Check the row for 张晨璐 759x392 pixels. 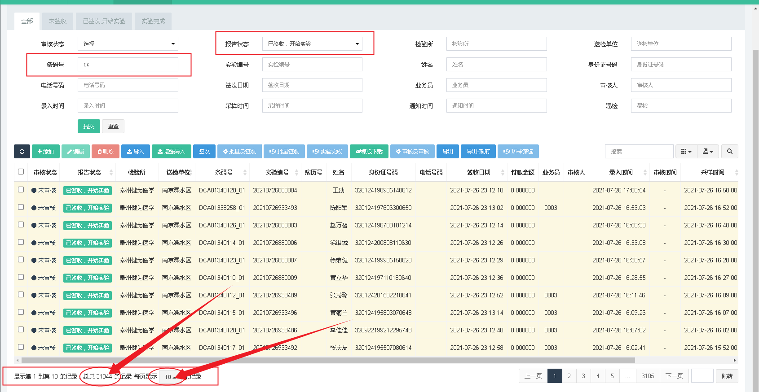coord(21,294)
